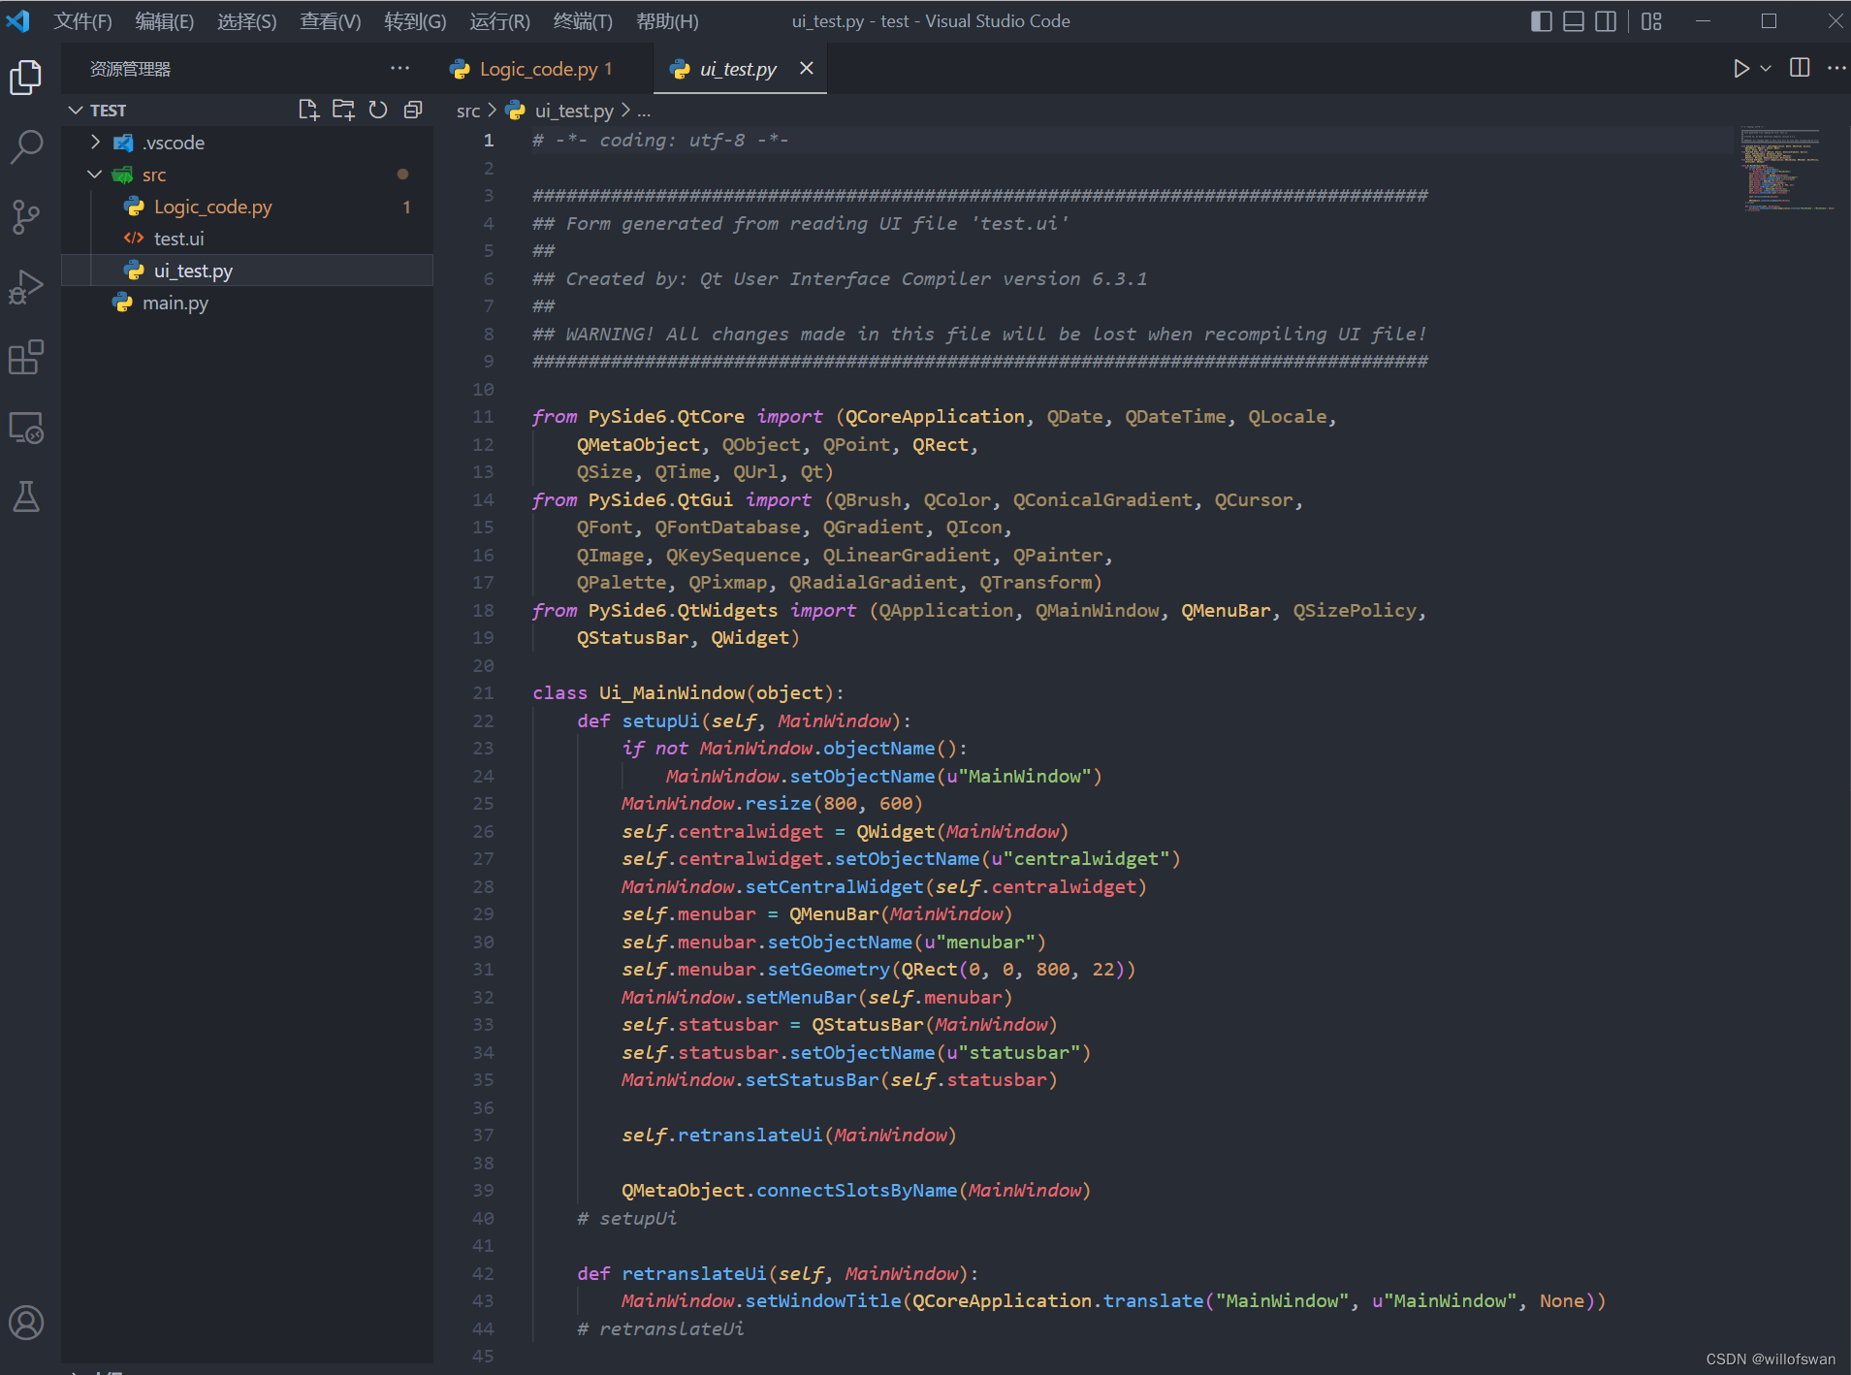
Task: Select ui_test.py in the file tree
Action: (246, 271)
